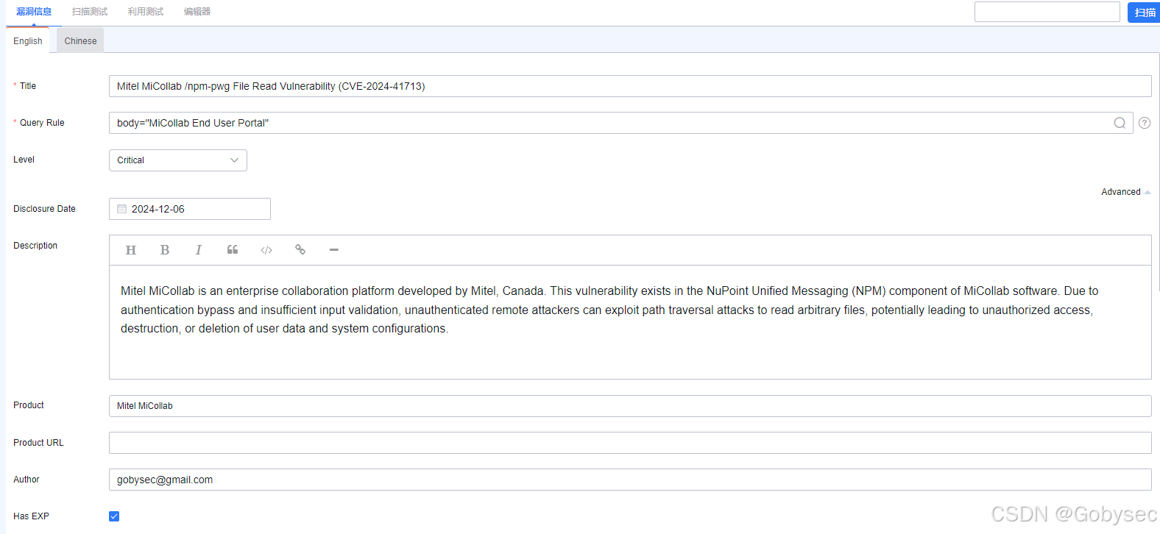Select the Chinese language tab

pyautogui.click(x=80, y=41)
